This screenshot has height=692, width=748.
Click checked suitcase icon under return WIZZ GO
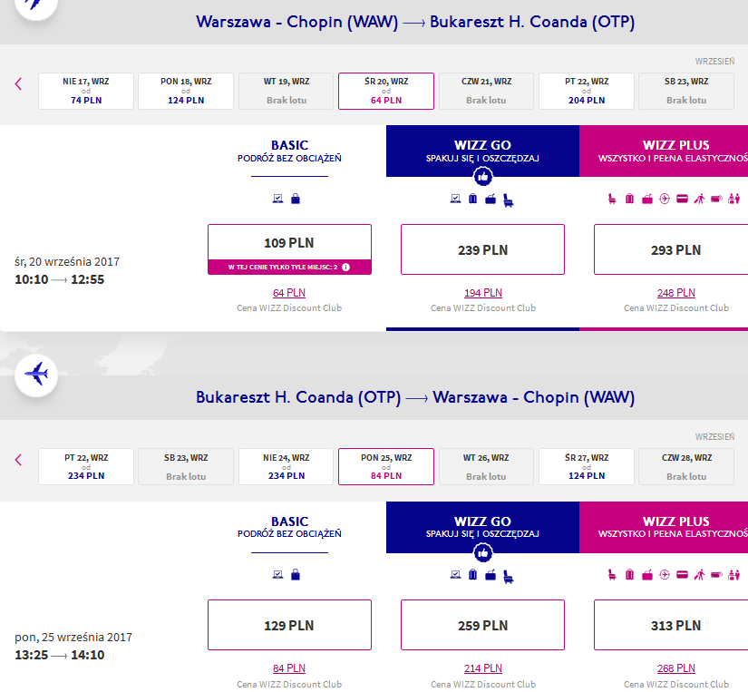pyautogui.click(x=472, y=575)
